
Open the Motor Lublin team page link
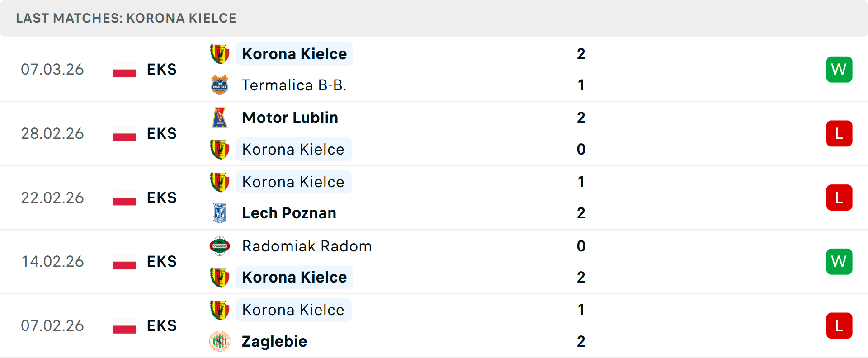point(290,117)
